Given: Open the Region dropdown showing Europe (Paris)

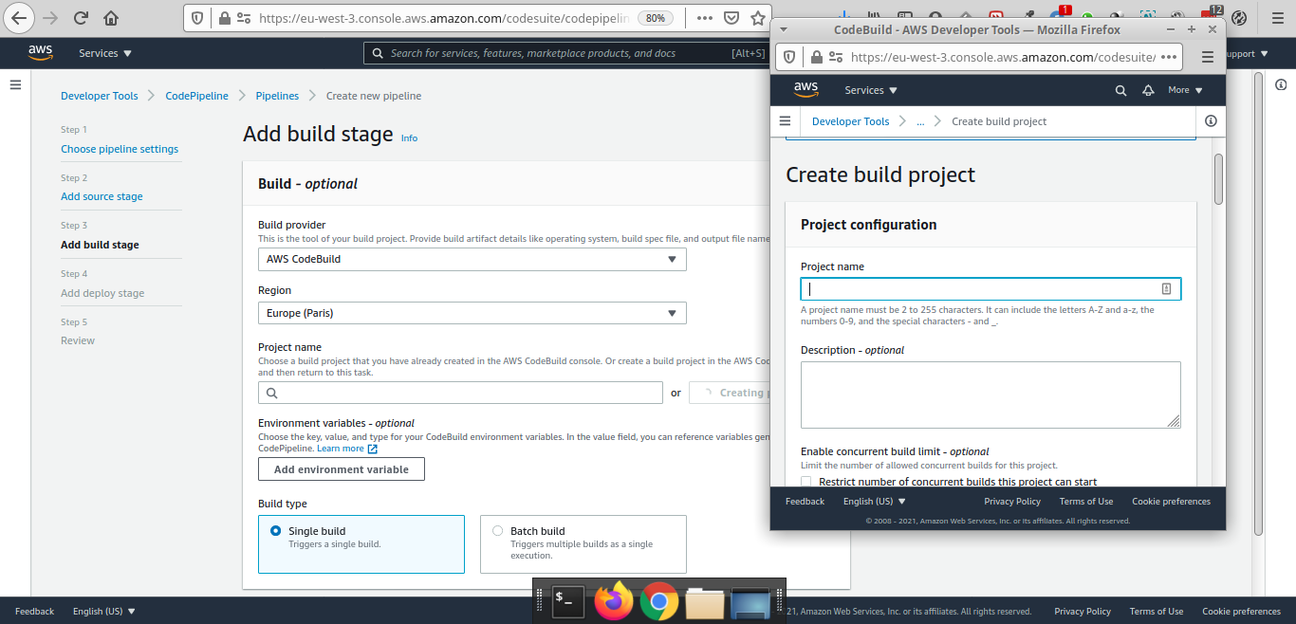Looking at the screenshot, I should 472,313.
